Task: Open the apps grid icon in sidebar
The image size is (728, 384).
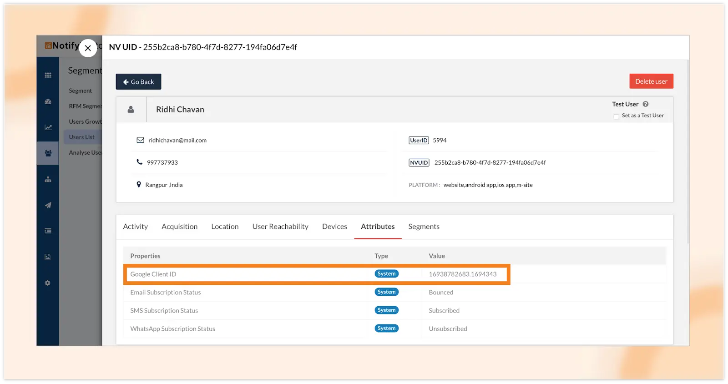Action: tap(48, 76)
